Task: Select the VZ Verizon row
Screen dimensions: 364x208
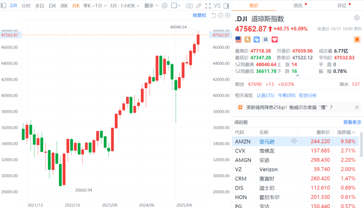Action: (296, 169)
